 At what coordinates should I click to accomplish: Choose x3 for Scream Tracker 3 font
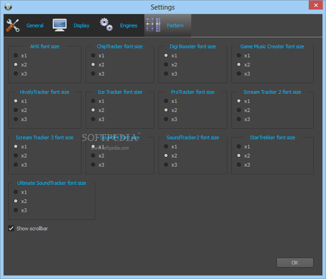point(15,165)
